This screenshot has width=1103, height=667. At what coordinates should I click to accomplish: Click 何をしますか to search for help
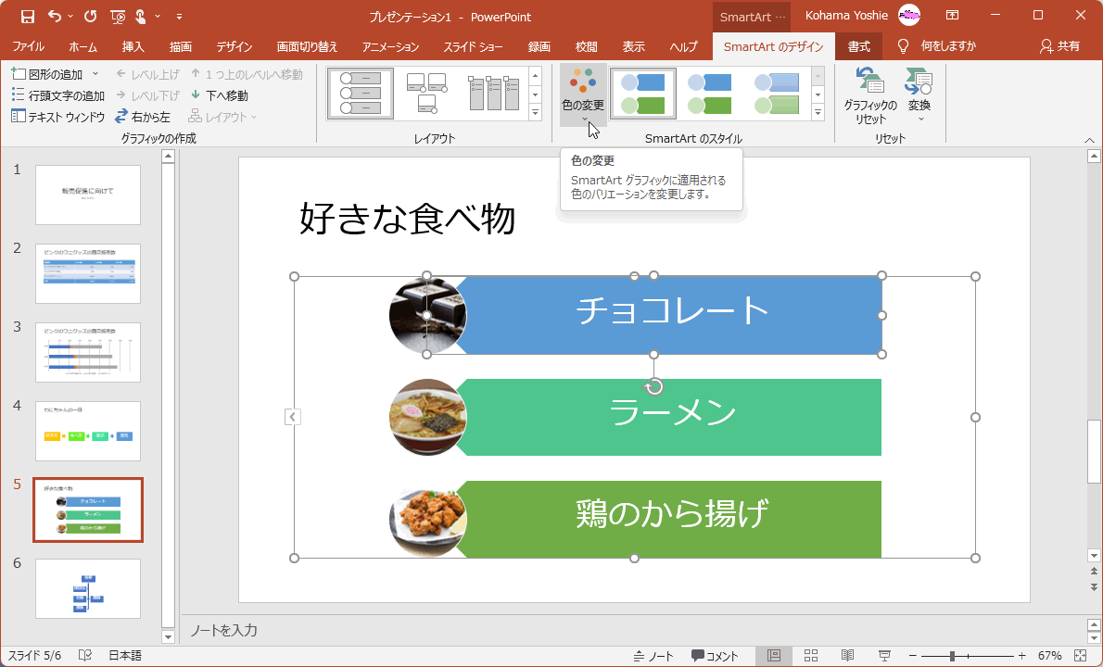[x=947, y=46]
